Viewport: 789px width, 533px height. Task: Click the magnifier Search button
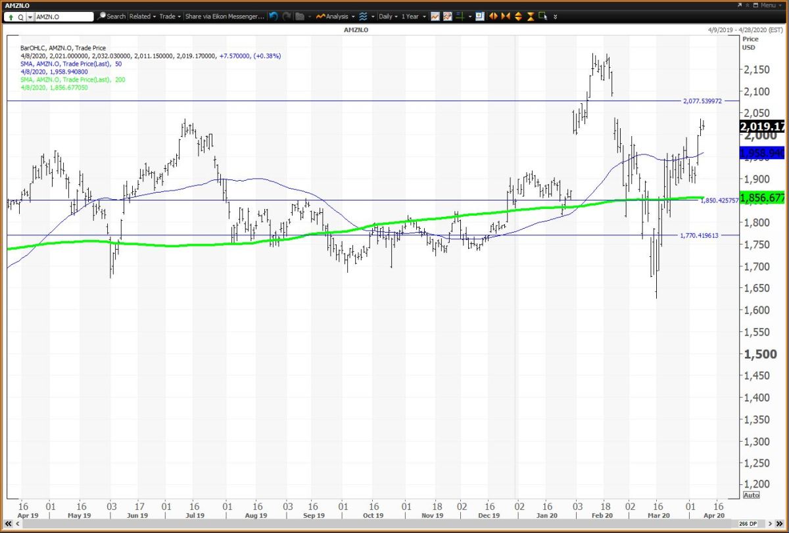tap(112, 16)
